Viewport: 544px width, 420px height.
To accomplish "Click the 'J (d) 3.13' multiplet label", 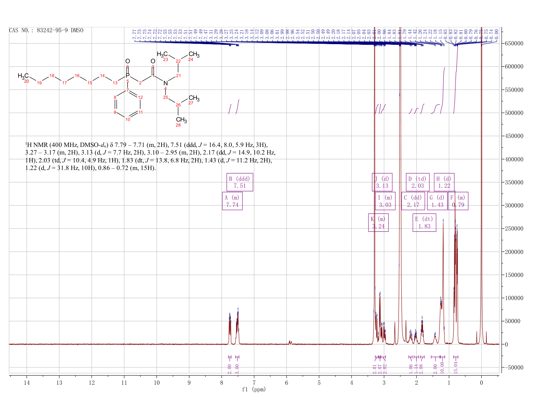I will 382,182.
